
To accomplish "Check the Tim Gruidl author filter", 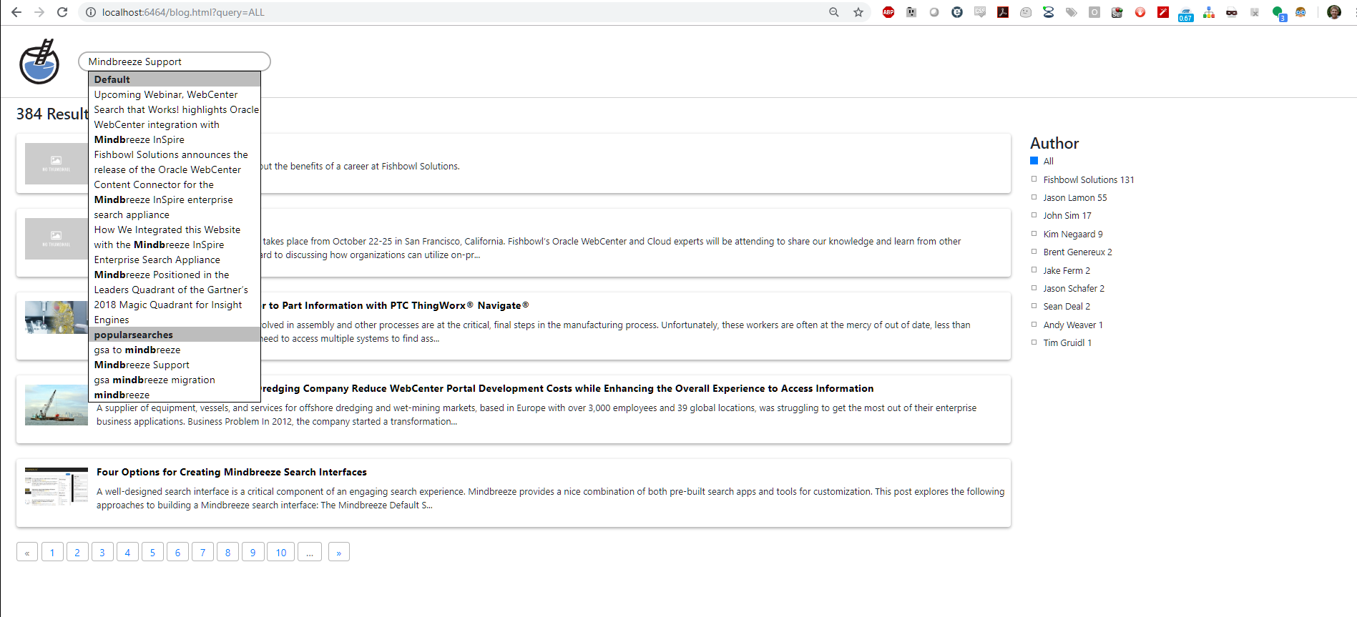I will (x=1034, y=342).
